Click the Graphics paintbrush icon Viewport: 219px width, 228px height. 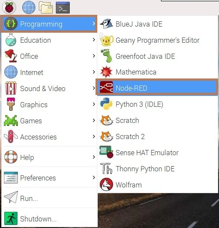pos(11,104)
